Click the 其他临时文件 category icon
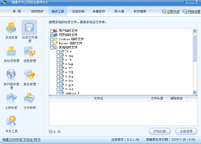Image resolution: width=201 pixels, height=144 pixels. click(x=56, y=47)
